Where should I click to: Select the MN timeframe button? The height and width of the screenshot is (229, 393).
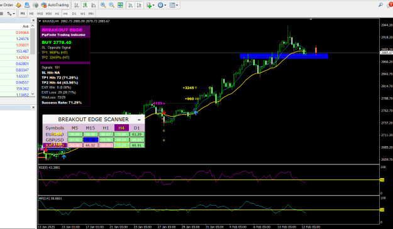tap(91, 14)
